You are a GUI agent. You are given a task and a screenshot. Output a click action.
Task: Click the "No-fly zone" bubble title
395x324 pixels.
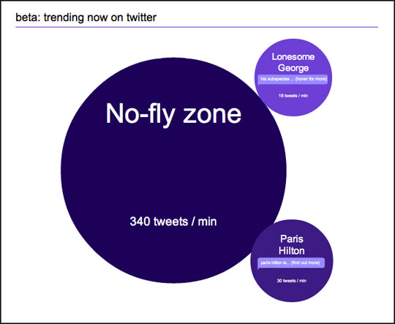[x=173, y=115]
